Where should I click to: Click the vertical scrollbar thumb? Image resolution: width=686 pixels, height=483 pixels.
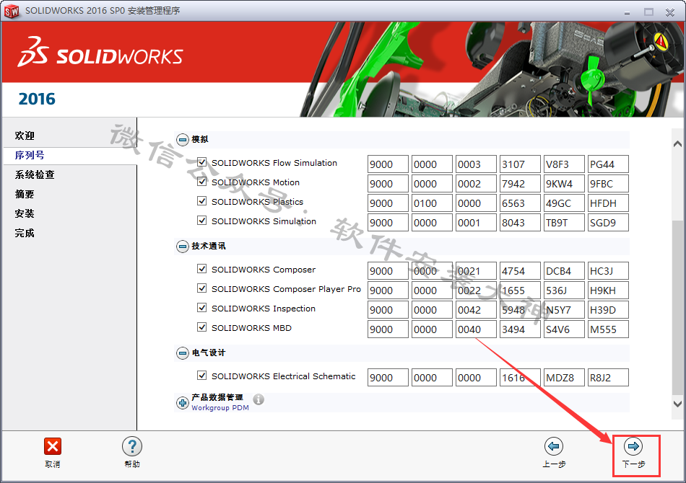(677, 309)
